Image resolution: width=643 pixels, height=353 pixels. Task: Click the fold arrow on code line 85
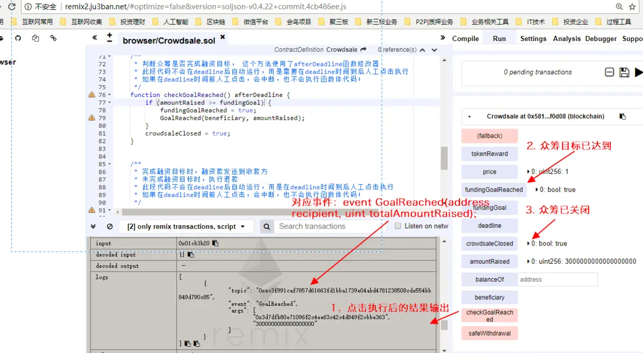pyautogui.click(x=110, y=164)
